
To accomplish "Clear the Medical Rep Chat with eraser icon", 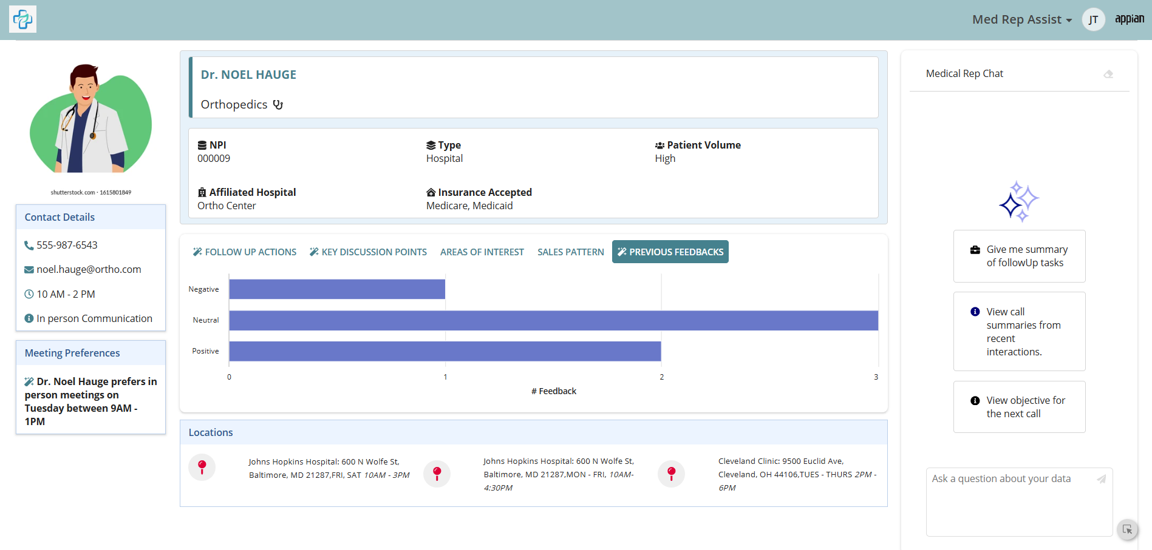I will tap(1108, 74).
